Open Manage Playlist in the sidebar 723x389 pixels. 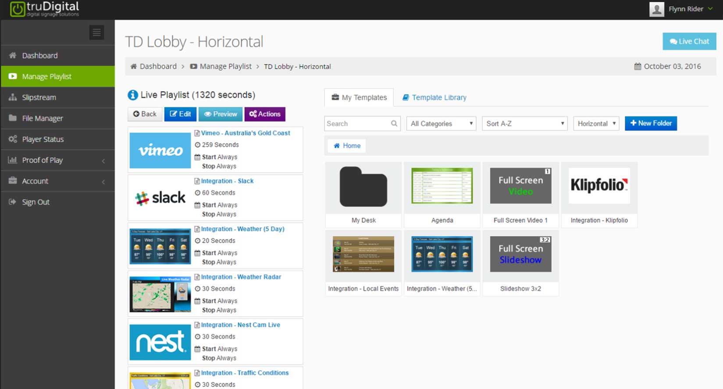[x=57, y=76]
